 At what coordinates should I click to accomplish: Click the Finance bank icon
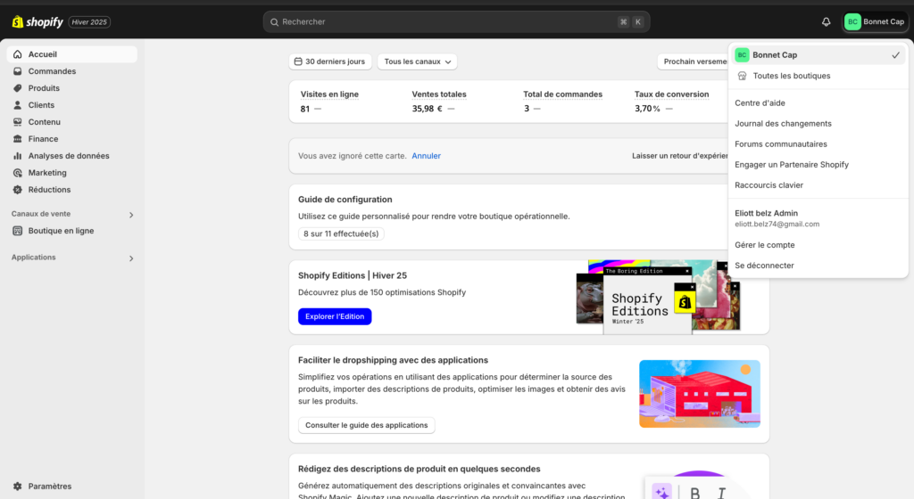[x=18, y=138]
